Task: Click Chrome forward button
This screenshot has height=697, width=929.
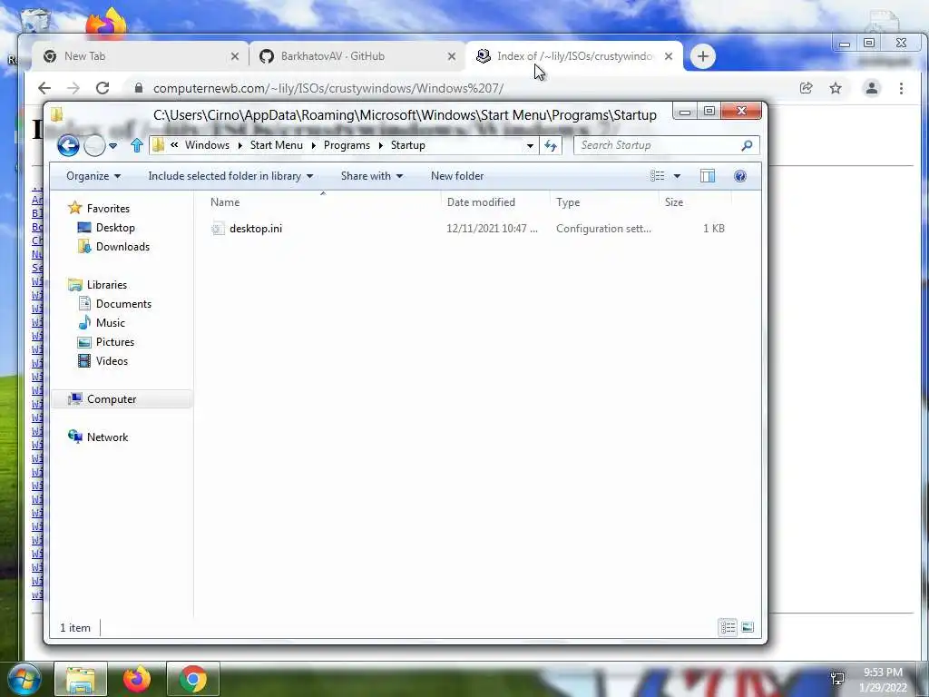Action: (73, 88)
